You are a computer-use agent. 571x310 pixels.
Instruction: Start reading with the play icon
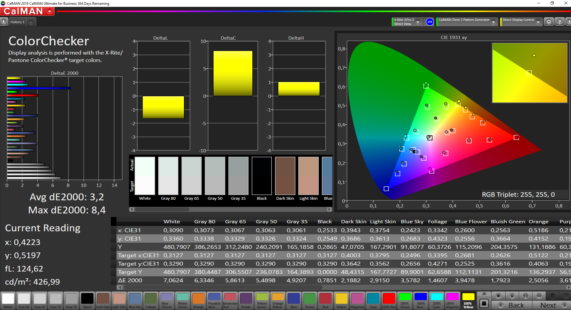click(512, 296)
